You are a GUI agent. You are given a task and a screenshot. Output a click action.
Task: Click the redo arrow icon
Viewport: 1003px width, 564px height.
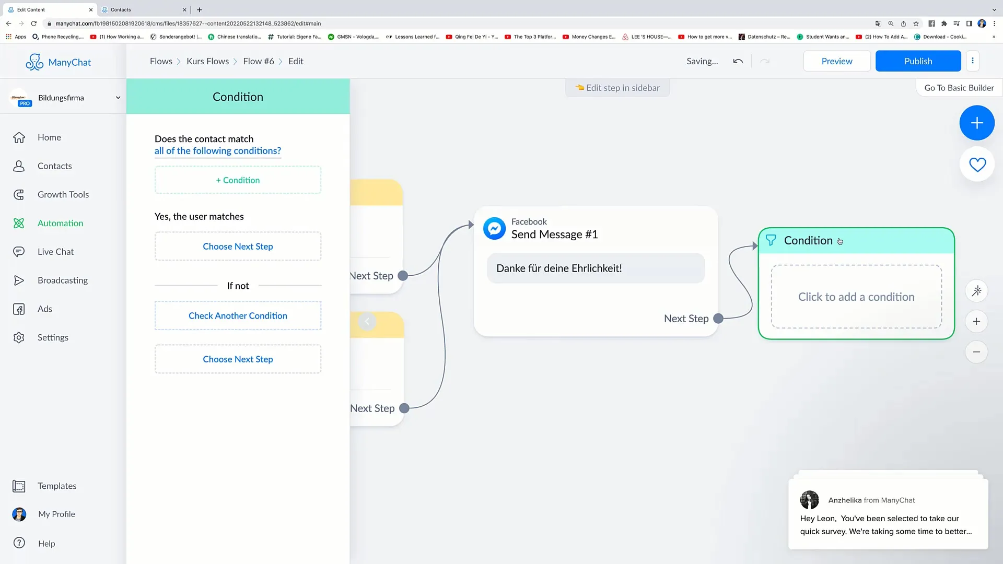(765, 61)
